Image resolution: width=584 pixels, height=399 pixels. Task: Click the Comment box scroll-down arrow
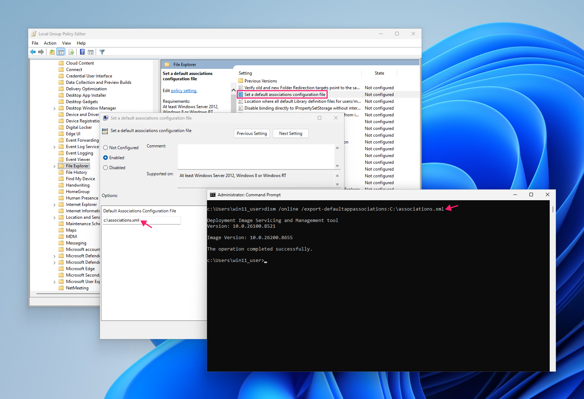(x=337, y=166)
